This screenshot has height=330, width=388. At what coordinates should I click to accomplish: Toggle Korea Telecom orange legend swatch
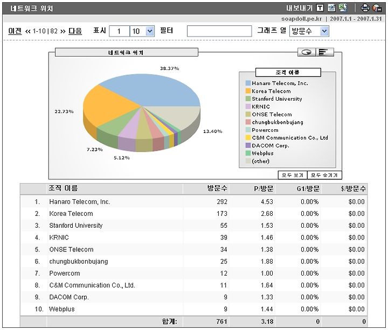248,91
